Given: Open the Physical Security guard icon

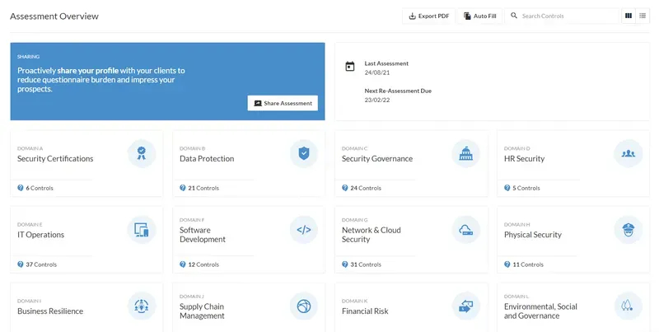Looking at the screenshot, I should [629, 230].
